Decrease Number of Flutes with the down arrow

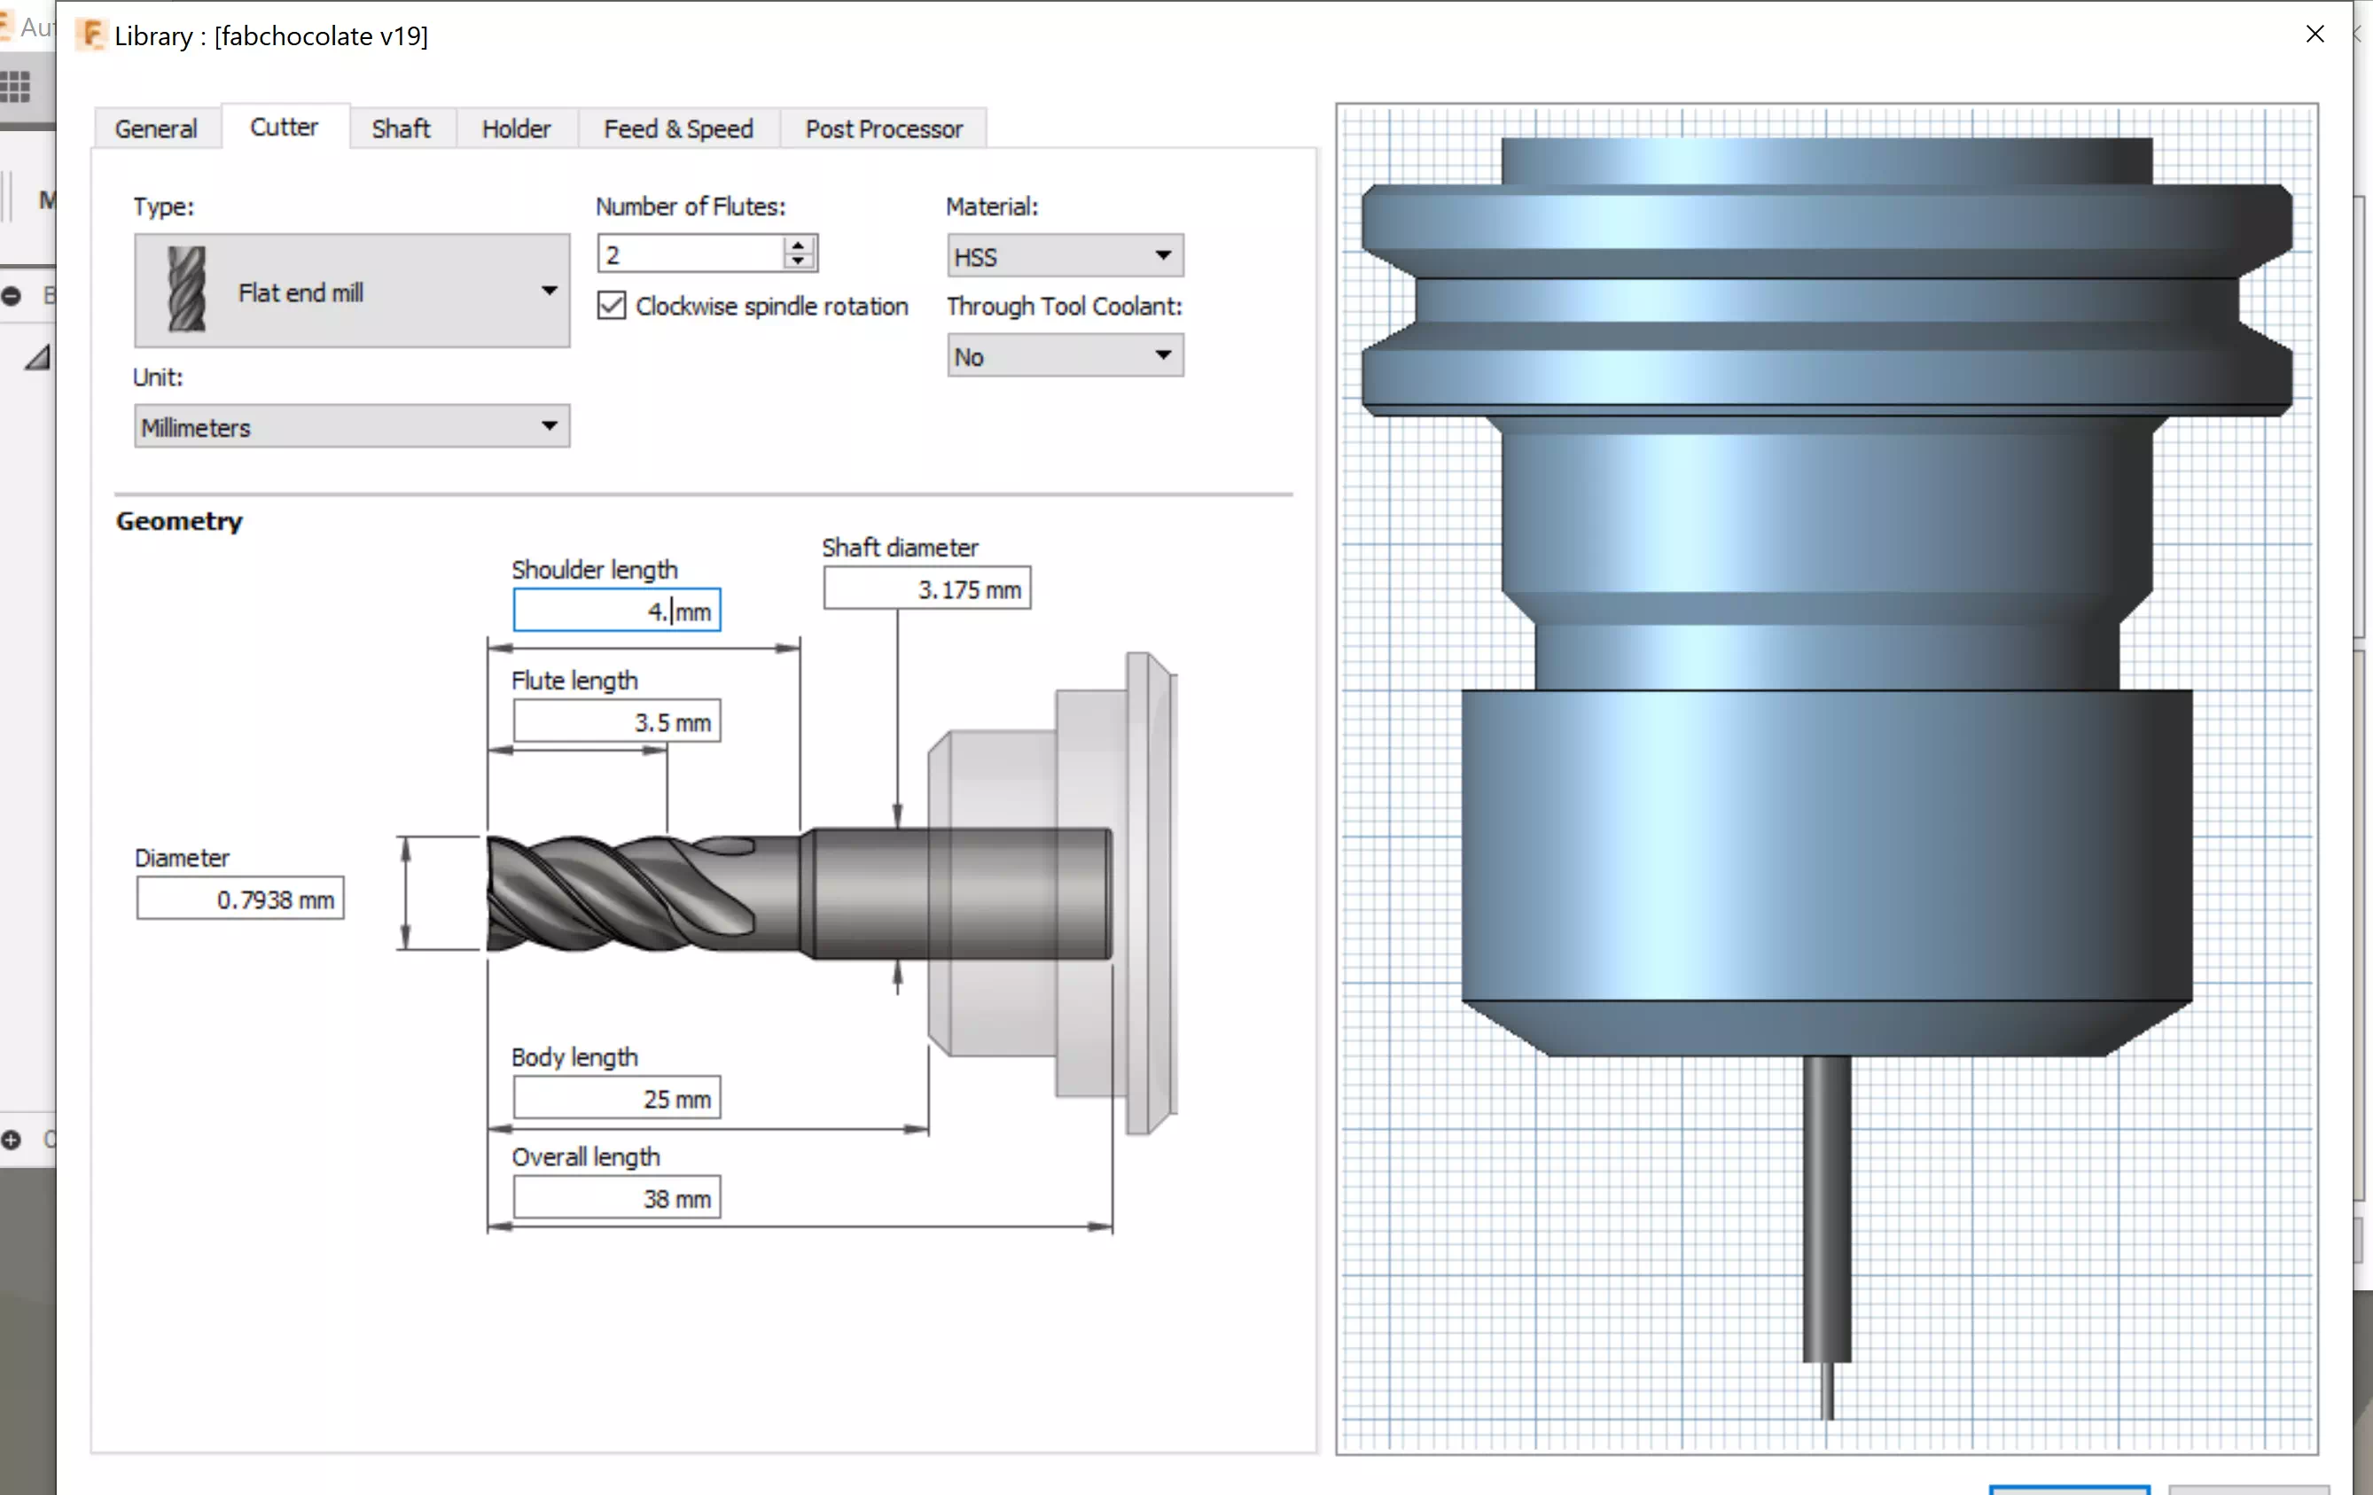[798, 262]
